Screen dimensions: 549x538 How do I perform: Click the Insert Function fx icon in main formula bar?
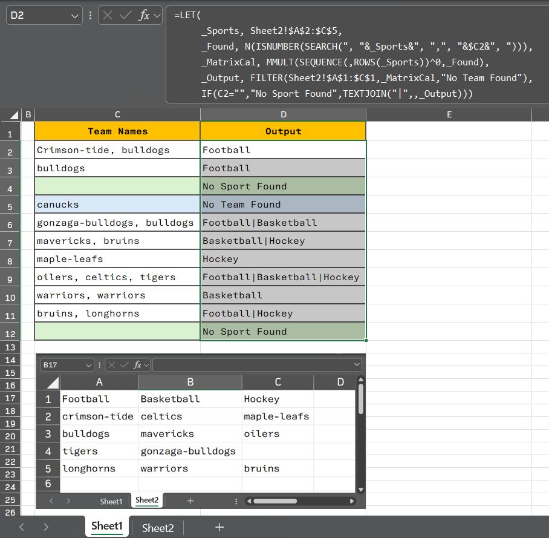[144, 15]
